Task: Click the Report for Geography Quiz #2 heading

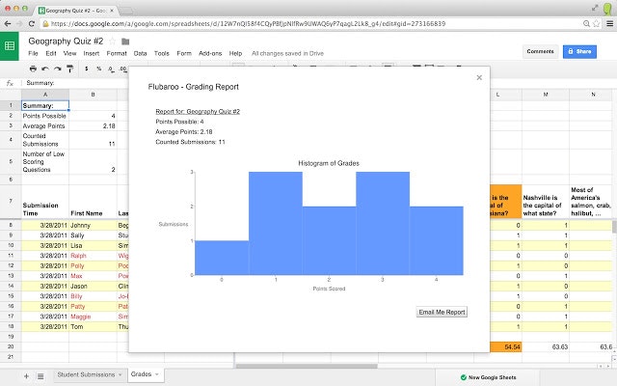Action: pyautogui.click(x=198, y=112)
